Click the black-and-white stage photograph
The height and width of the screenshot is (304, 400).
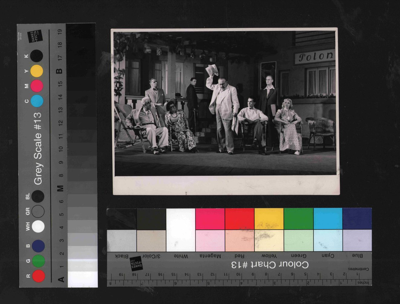coord(225,103)
